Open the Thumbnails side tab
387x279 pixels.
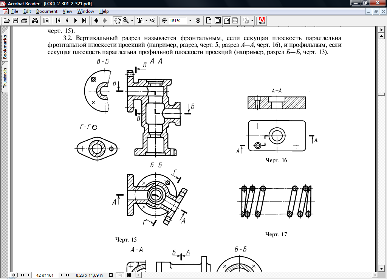5,78
